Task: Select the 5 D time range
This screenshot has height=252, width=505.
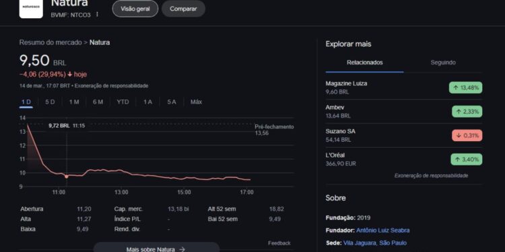Action: [x=50, y=102]
